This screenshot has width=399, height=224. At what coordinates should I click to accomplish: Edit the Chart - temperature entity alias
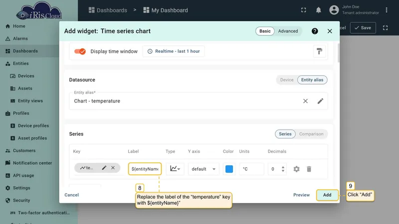pyautogui.click(x=320, y=101)
